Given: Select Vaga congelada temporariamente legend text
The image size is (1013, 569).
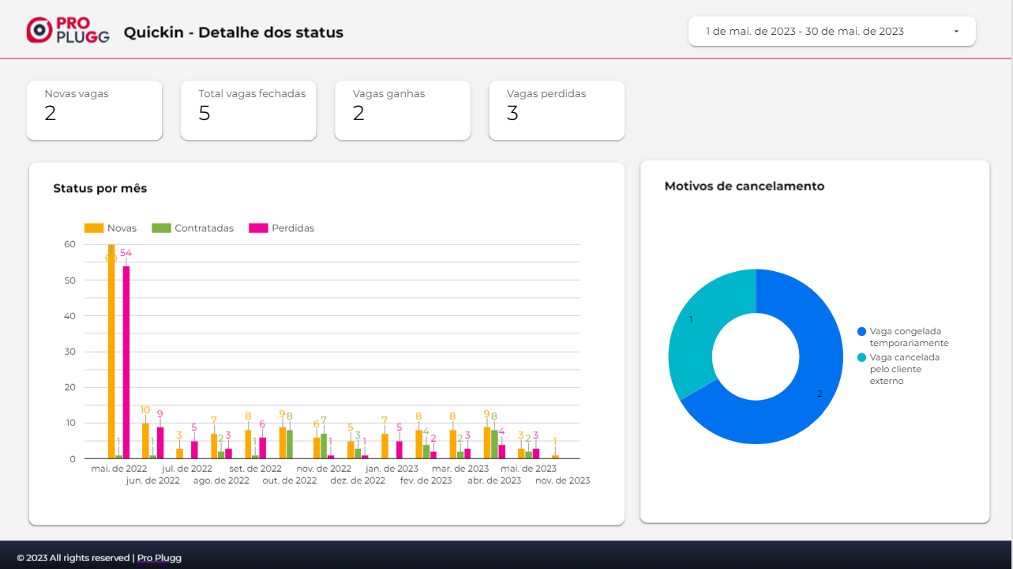Looking at the screenshot, I should coord(909,337).
